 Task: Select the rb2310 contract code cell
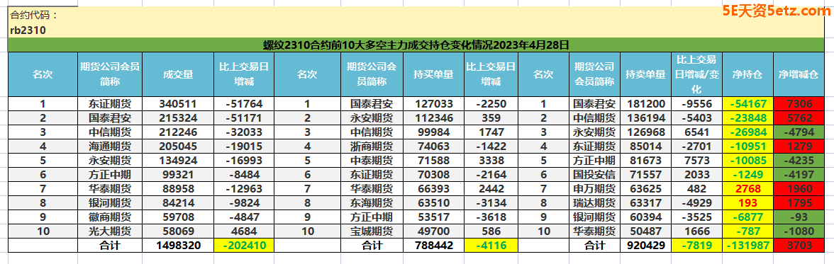point(28,30)
